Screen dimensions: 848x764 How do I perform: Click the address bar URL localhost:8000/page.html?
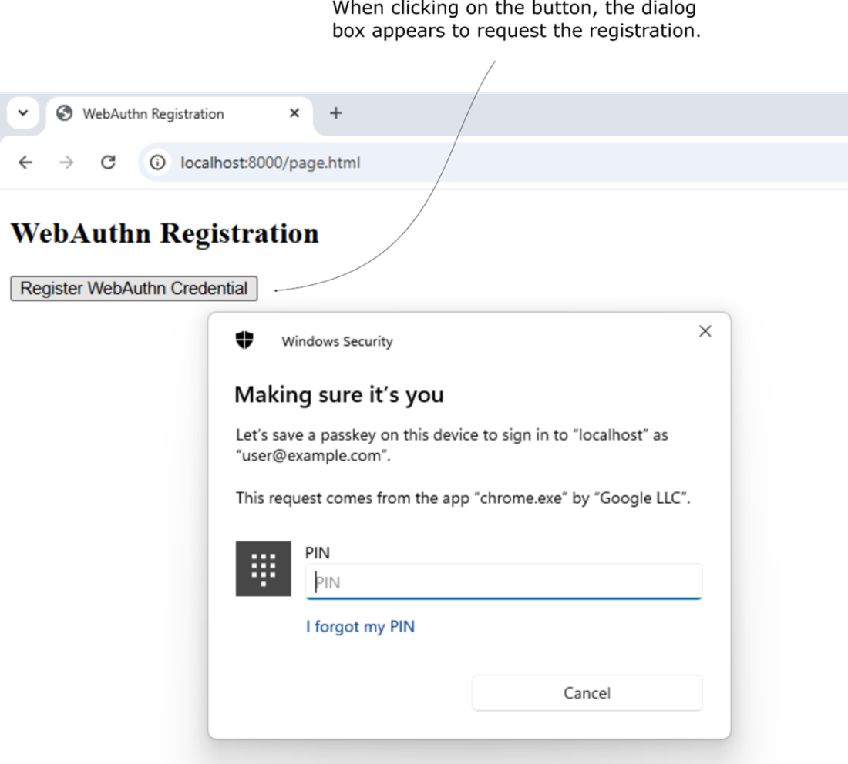[270, 163]
